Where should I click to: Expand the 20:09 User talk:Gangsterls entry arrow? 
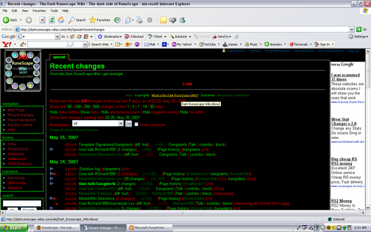click(52, 184)
